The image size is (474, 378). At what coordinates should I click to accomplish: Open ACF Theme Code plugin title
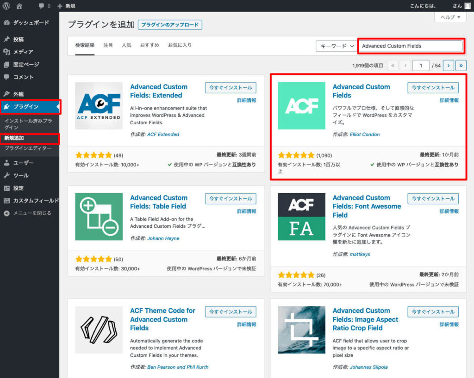(162, 319)
